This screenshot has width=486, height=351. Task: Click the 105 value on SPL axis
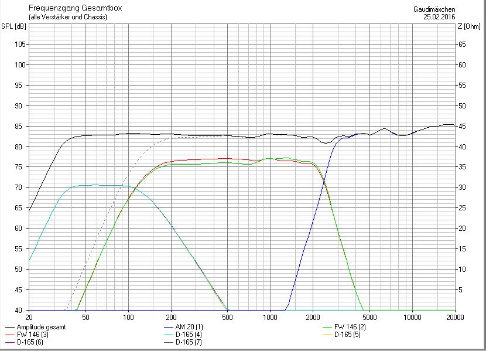tap(20, 45)
